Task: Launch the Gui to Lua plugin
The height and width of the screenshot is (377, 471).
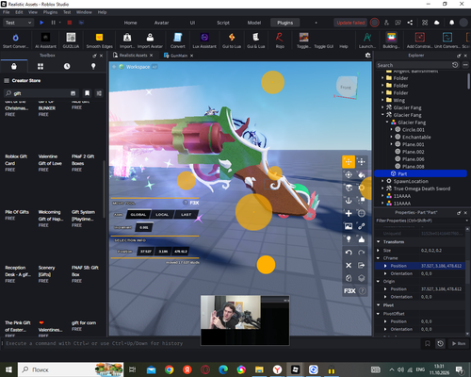Action: [x=232, y=41]
